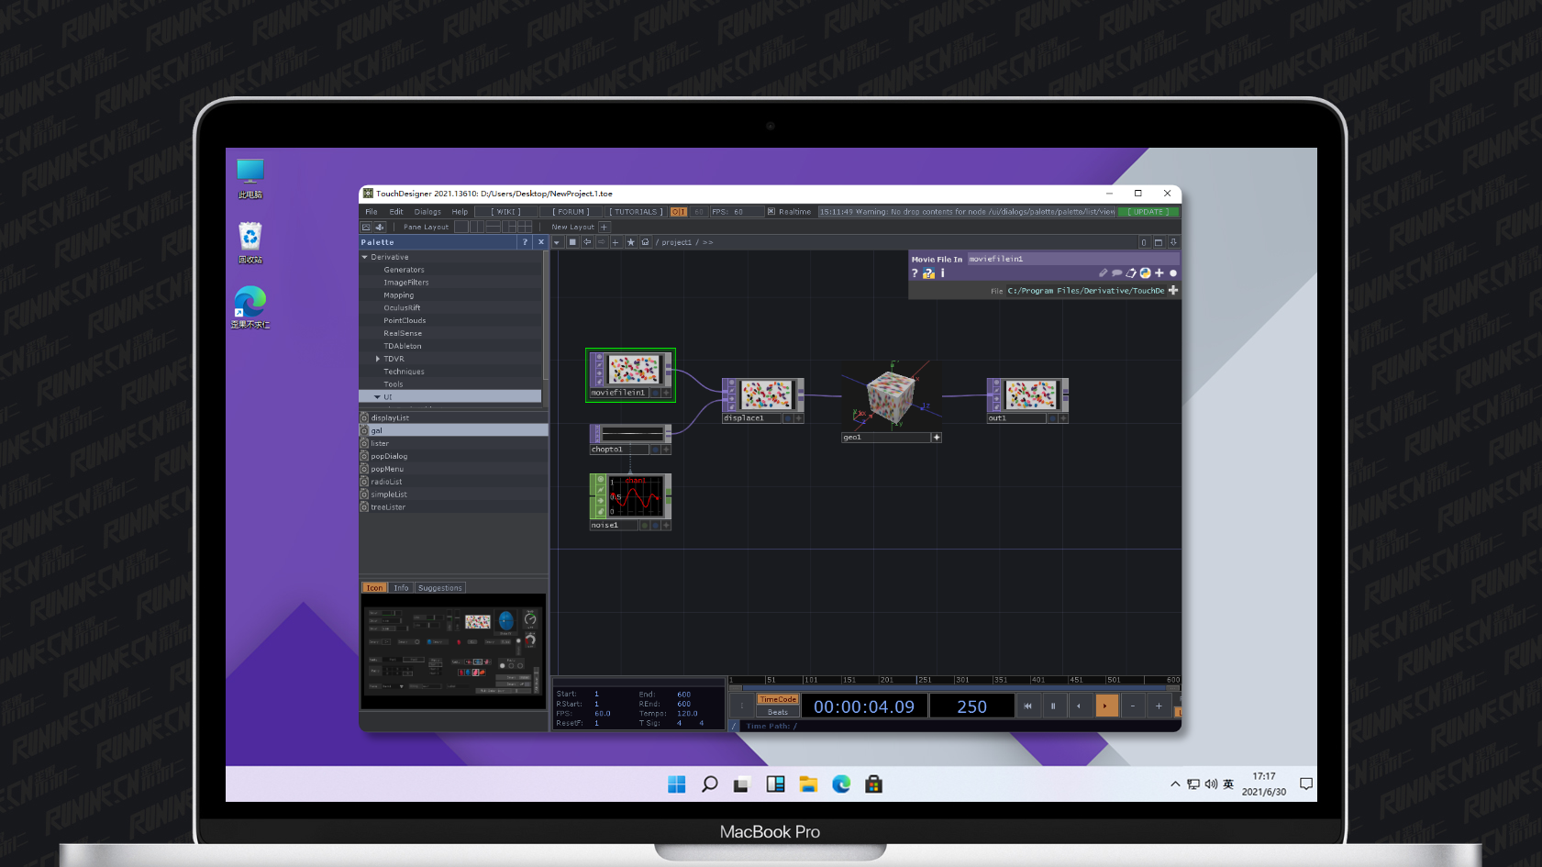Toggle the Realtime checkbox
Screen dimensions: 1542x867
[771, 212]
